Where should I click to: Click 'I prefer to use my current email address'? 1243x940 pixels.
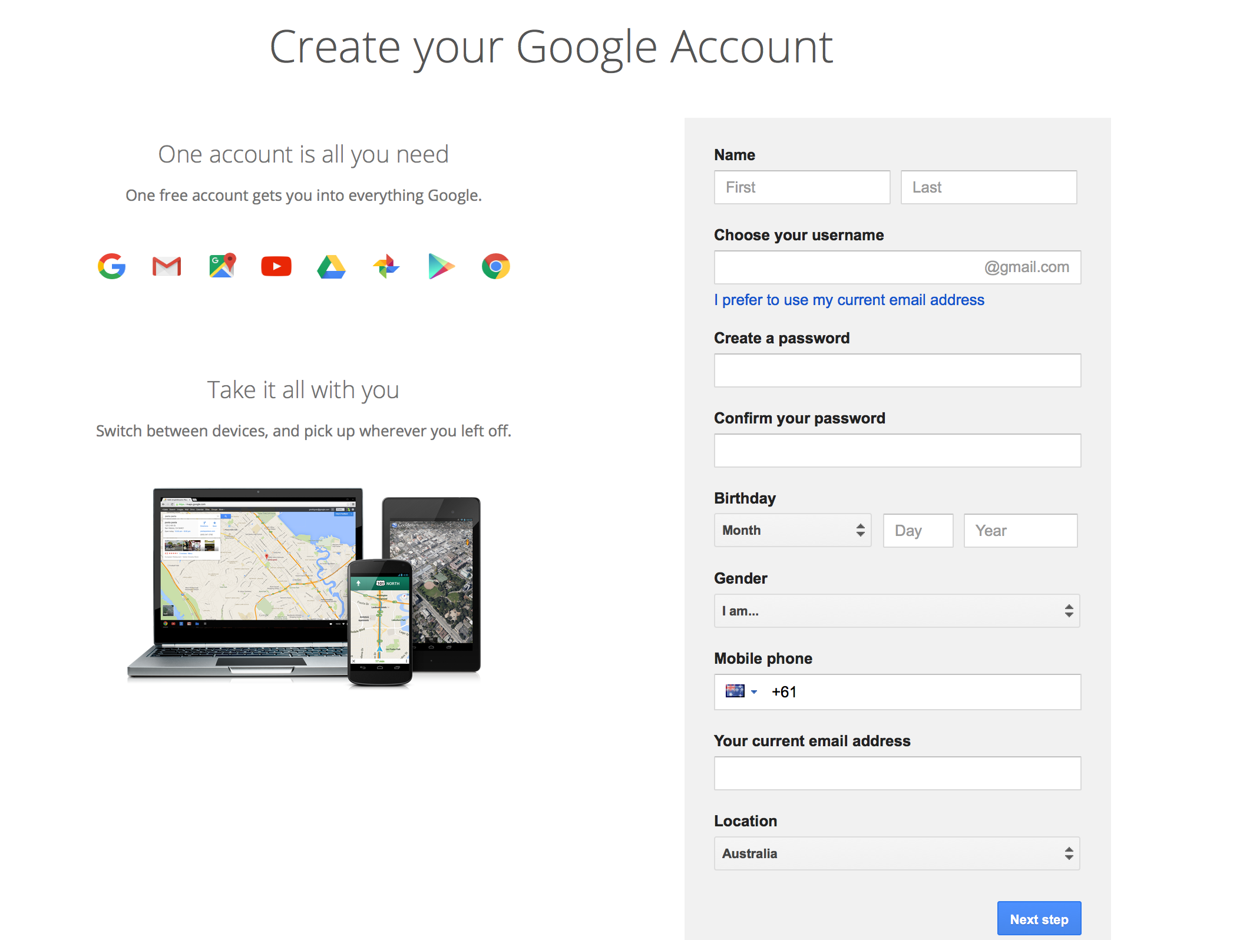click(849, 300)
